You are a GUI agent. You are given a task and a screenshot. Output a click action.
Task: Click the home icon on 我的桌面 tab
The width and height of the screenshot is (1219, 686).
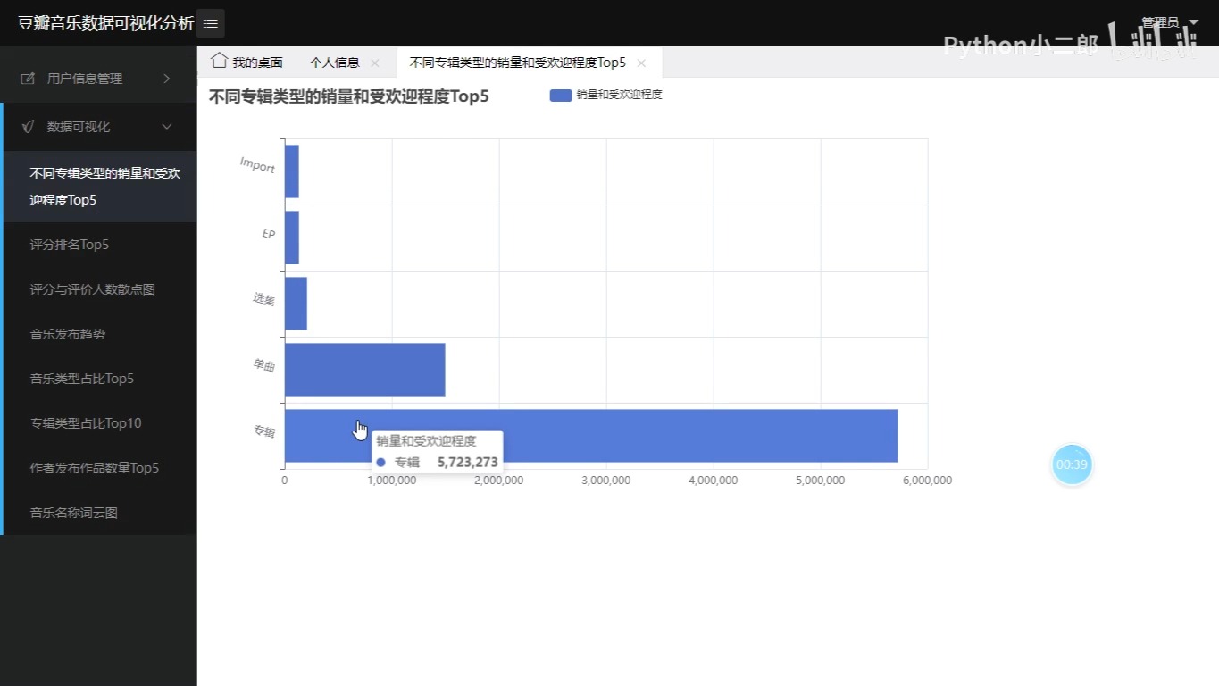(219, 61)
